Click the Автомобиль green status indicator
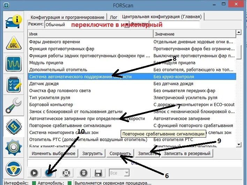 tap(69, 183)
